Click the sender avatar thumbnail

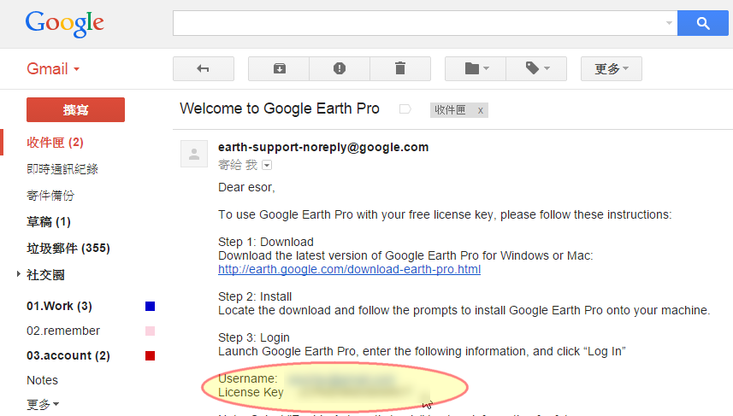[194, 155]
